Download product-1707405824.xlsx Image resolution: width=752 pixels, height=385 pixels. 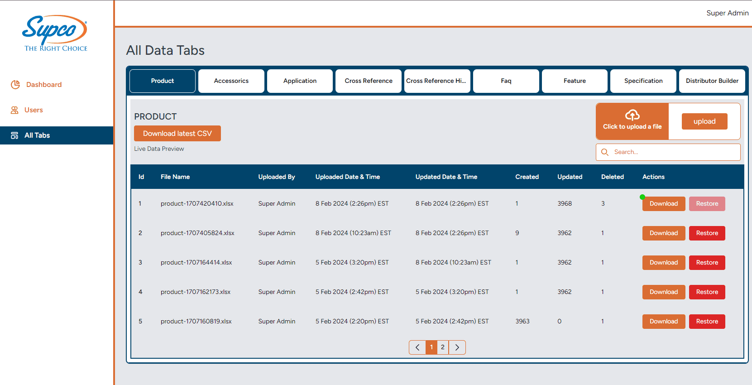pos(664,233)
